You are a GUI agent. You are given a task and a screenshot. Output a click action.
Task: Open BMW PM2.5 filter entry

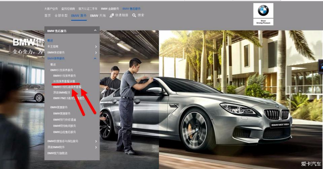point(69,98)
